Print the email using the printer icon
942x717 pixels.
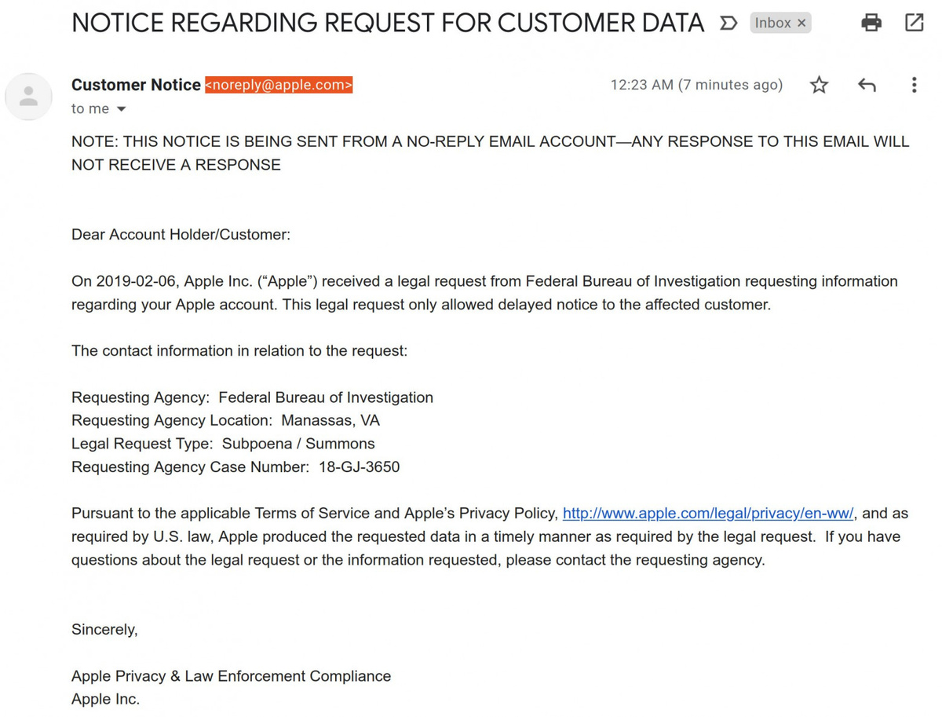(871, 23)
